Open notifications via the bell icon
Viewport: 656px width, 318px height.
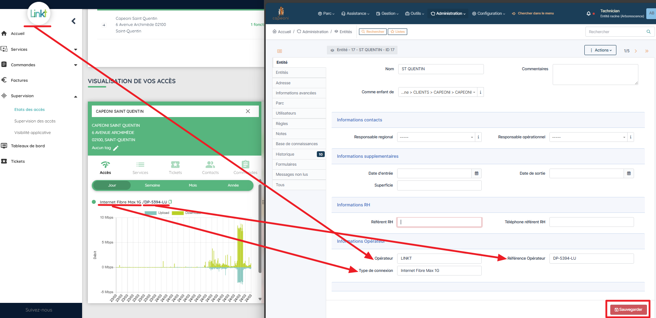tap(588, 13)
